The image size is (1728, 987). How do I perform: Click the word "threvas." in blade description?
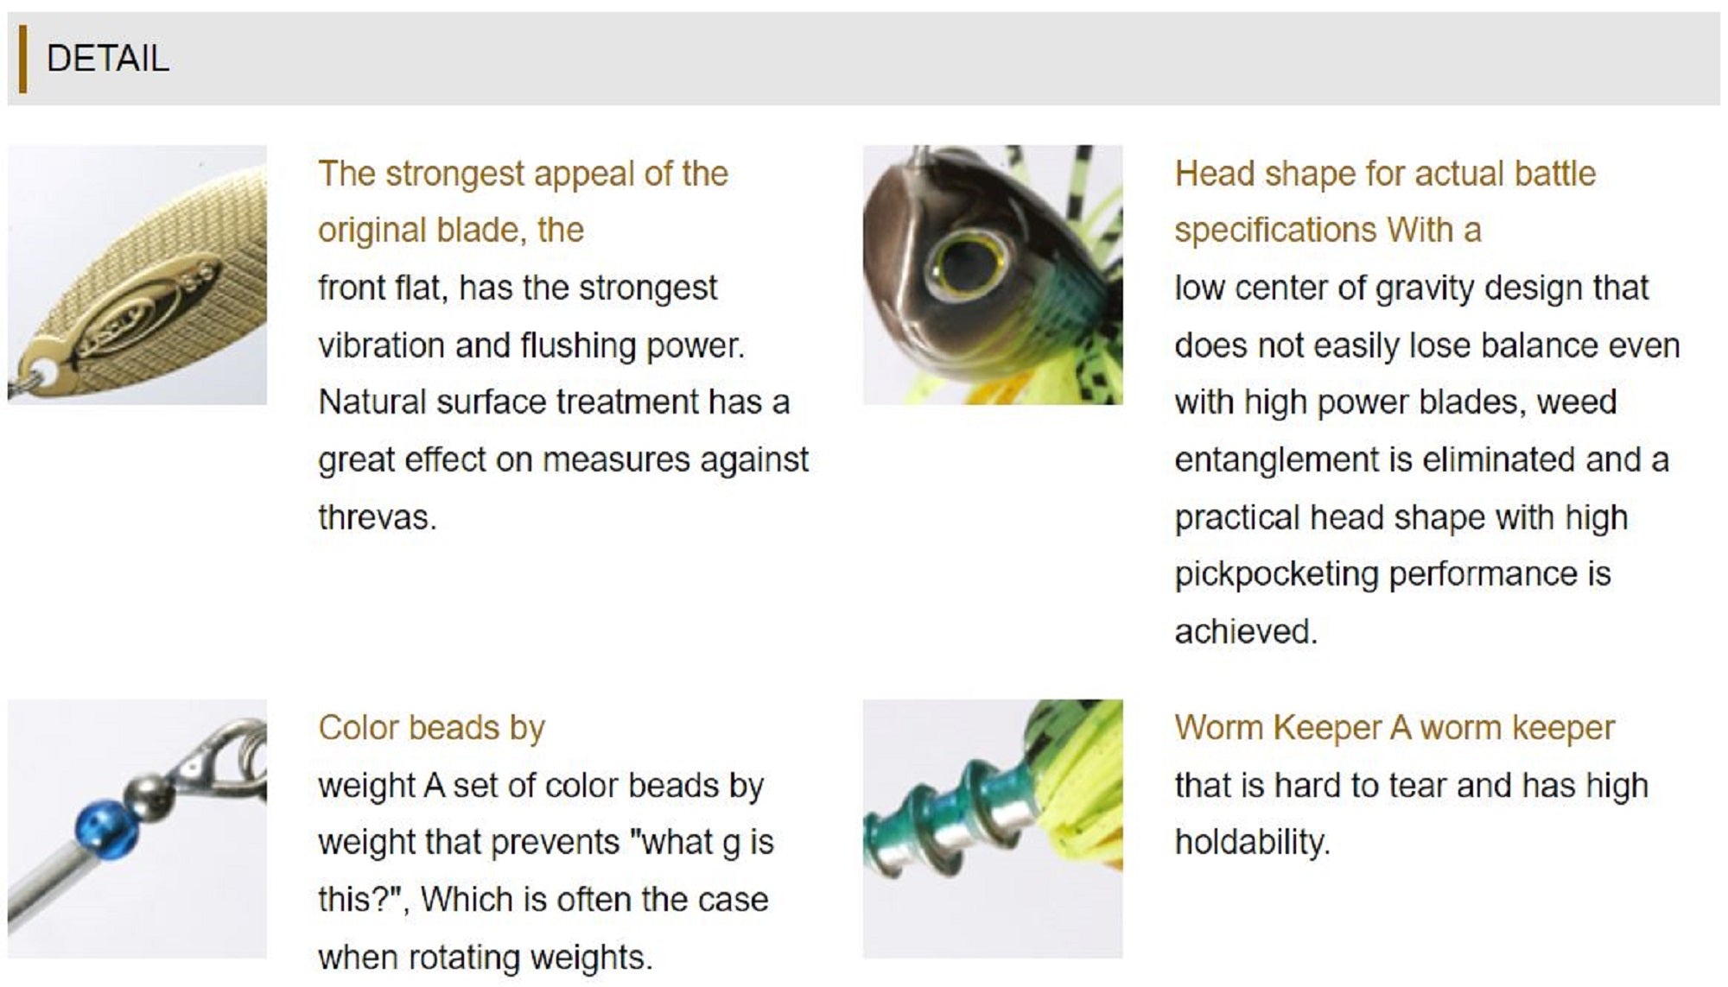tap(377, 517)
